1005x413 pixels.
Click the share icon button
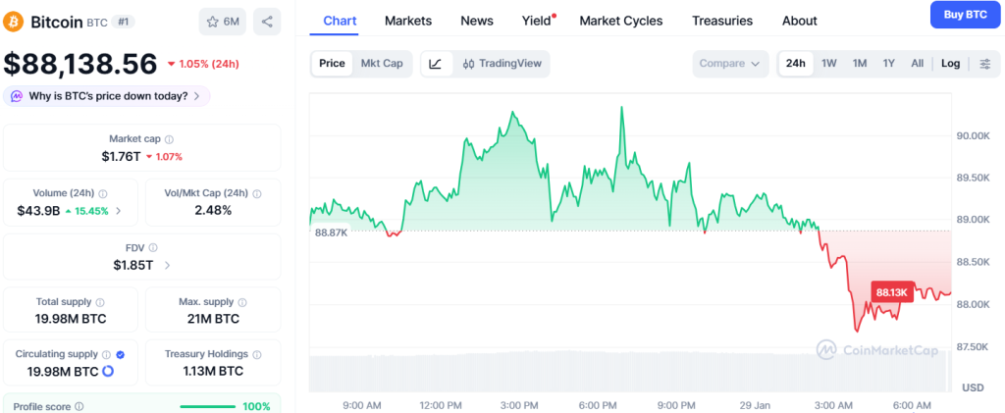tap(266, 22)
